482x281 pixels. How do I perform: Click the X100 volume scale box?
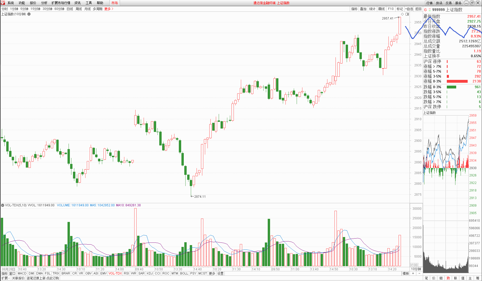pyautogui.click(x=414, y=265)
